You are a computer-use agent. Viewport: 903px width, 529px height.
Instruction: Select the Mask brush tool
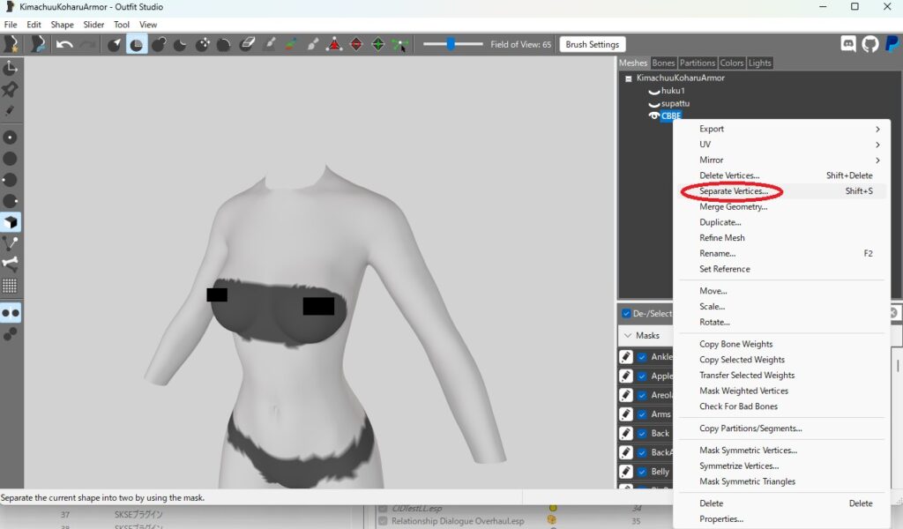[x=137, y=44]
